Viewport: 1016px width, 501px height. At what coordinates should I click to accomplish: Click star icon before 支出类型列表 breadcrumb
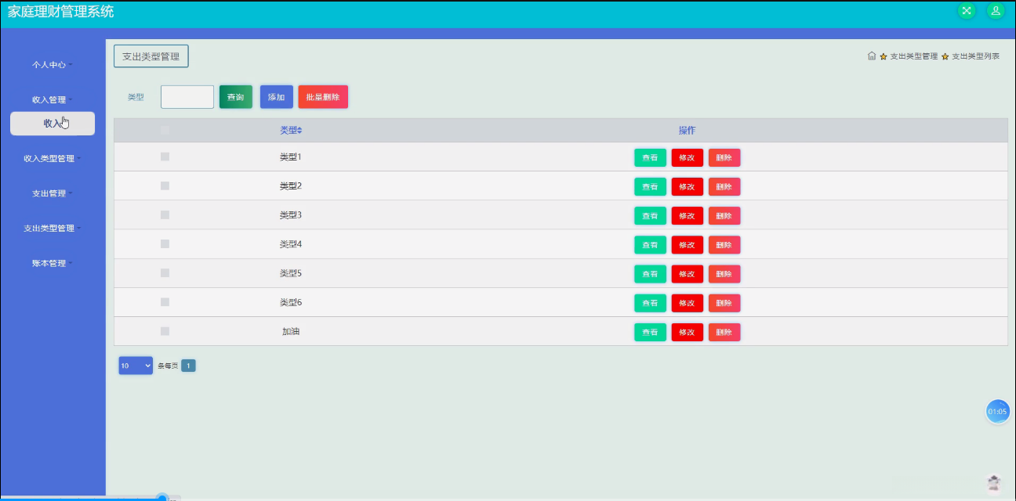click(x=945, y=56)
